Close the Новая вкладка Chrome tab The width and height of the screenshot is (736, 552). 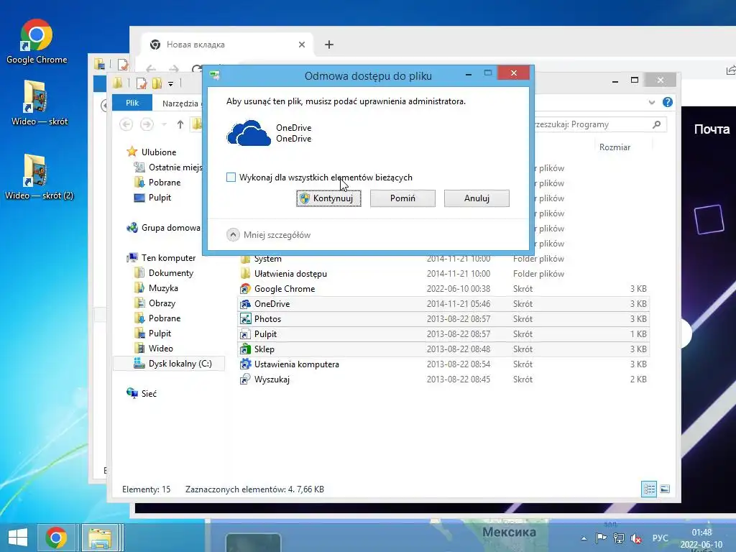[302, 45]
